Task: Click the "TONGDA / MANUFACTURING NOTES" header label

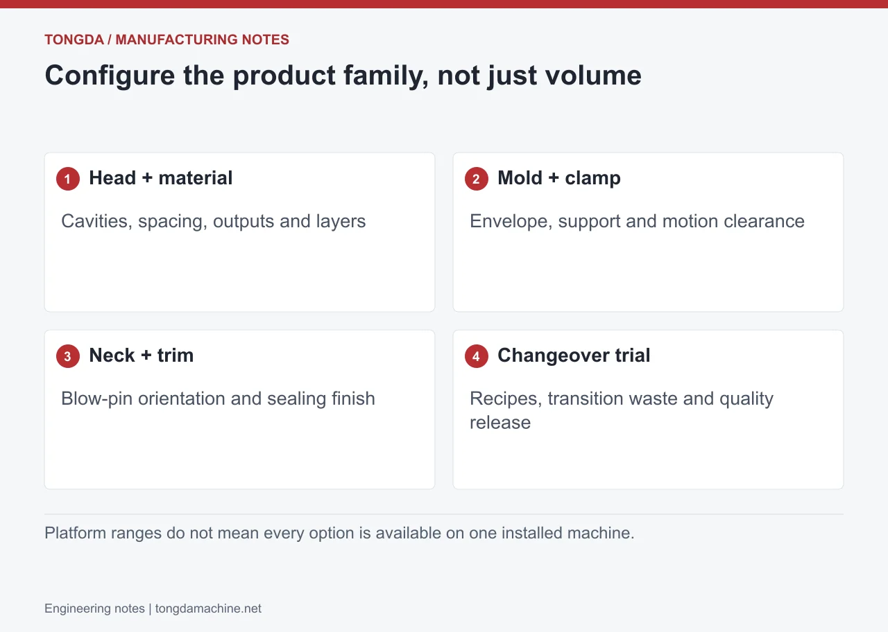Action: click(166, 39)
